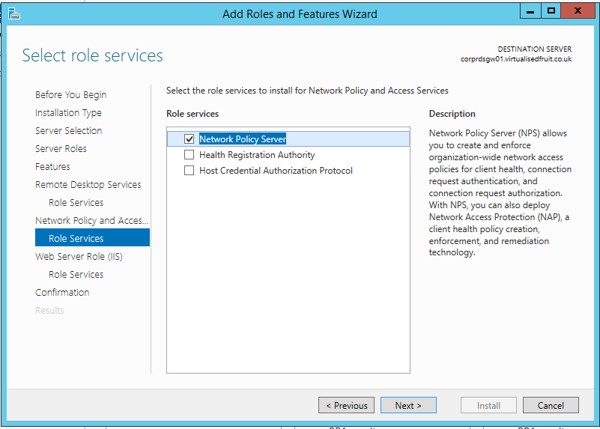Viewport: 600px width, 429px height.
Task: Go to Before You Begin step
Action: (70, 95)
